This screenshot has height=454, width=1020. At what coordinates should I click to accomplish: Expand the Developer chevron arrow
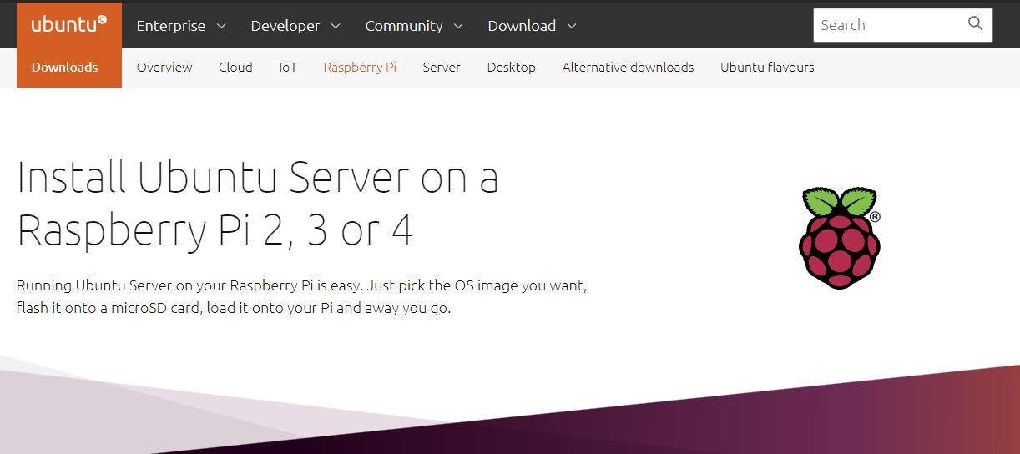coord(336,26)
